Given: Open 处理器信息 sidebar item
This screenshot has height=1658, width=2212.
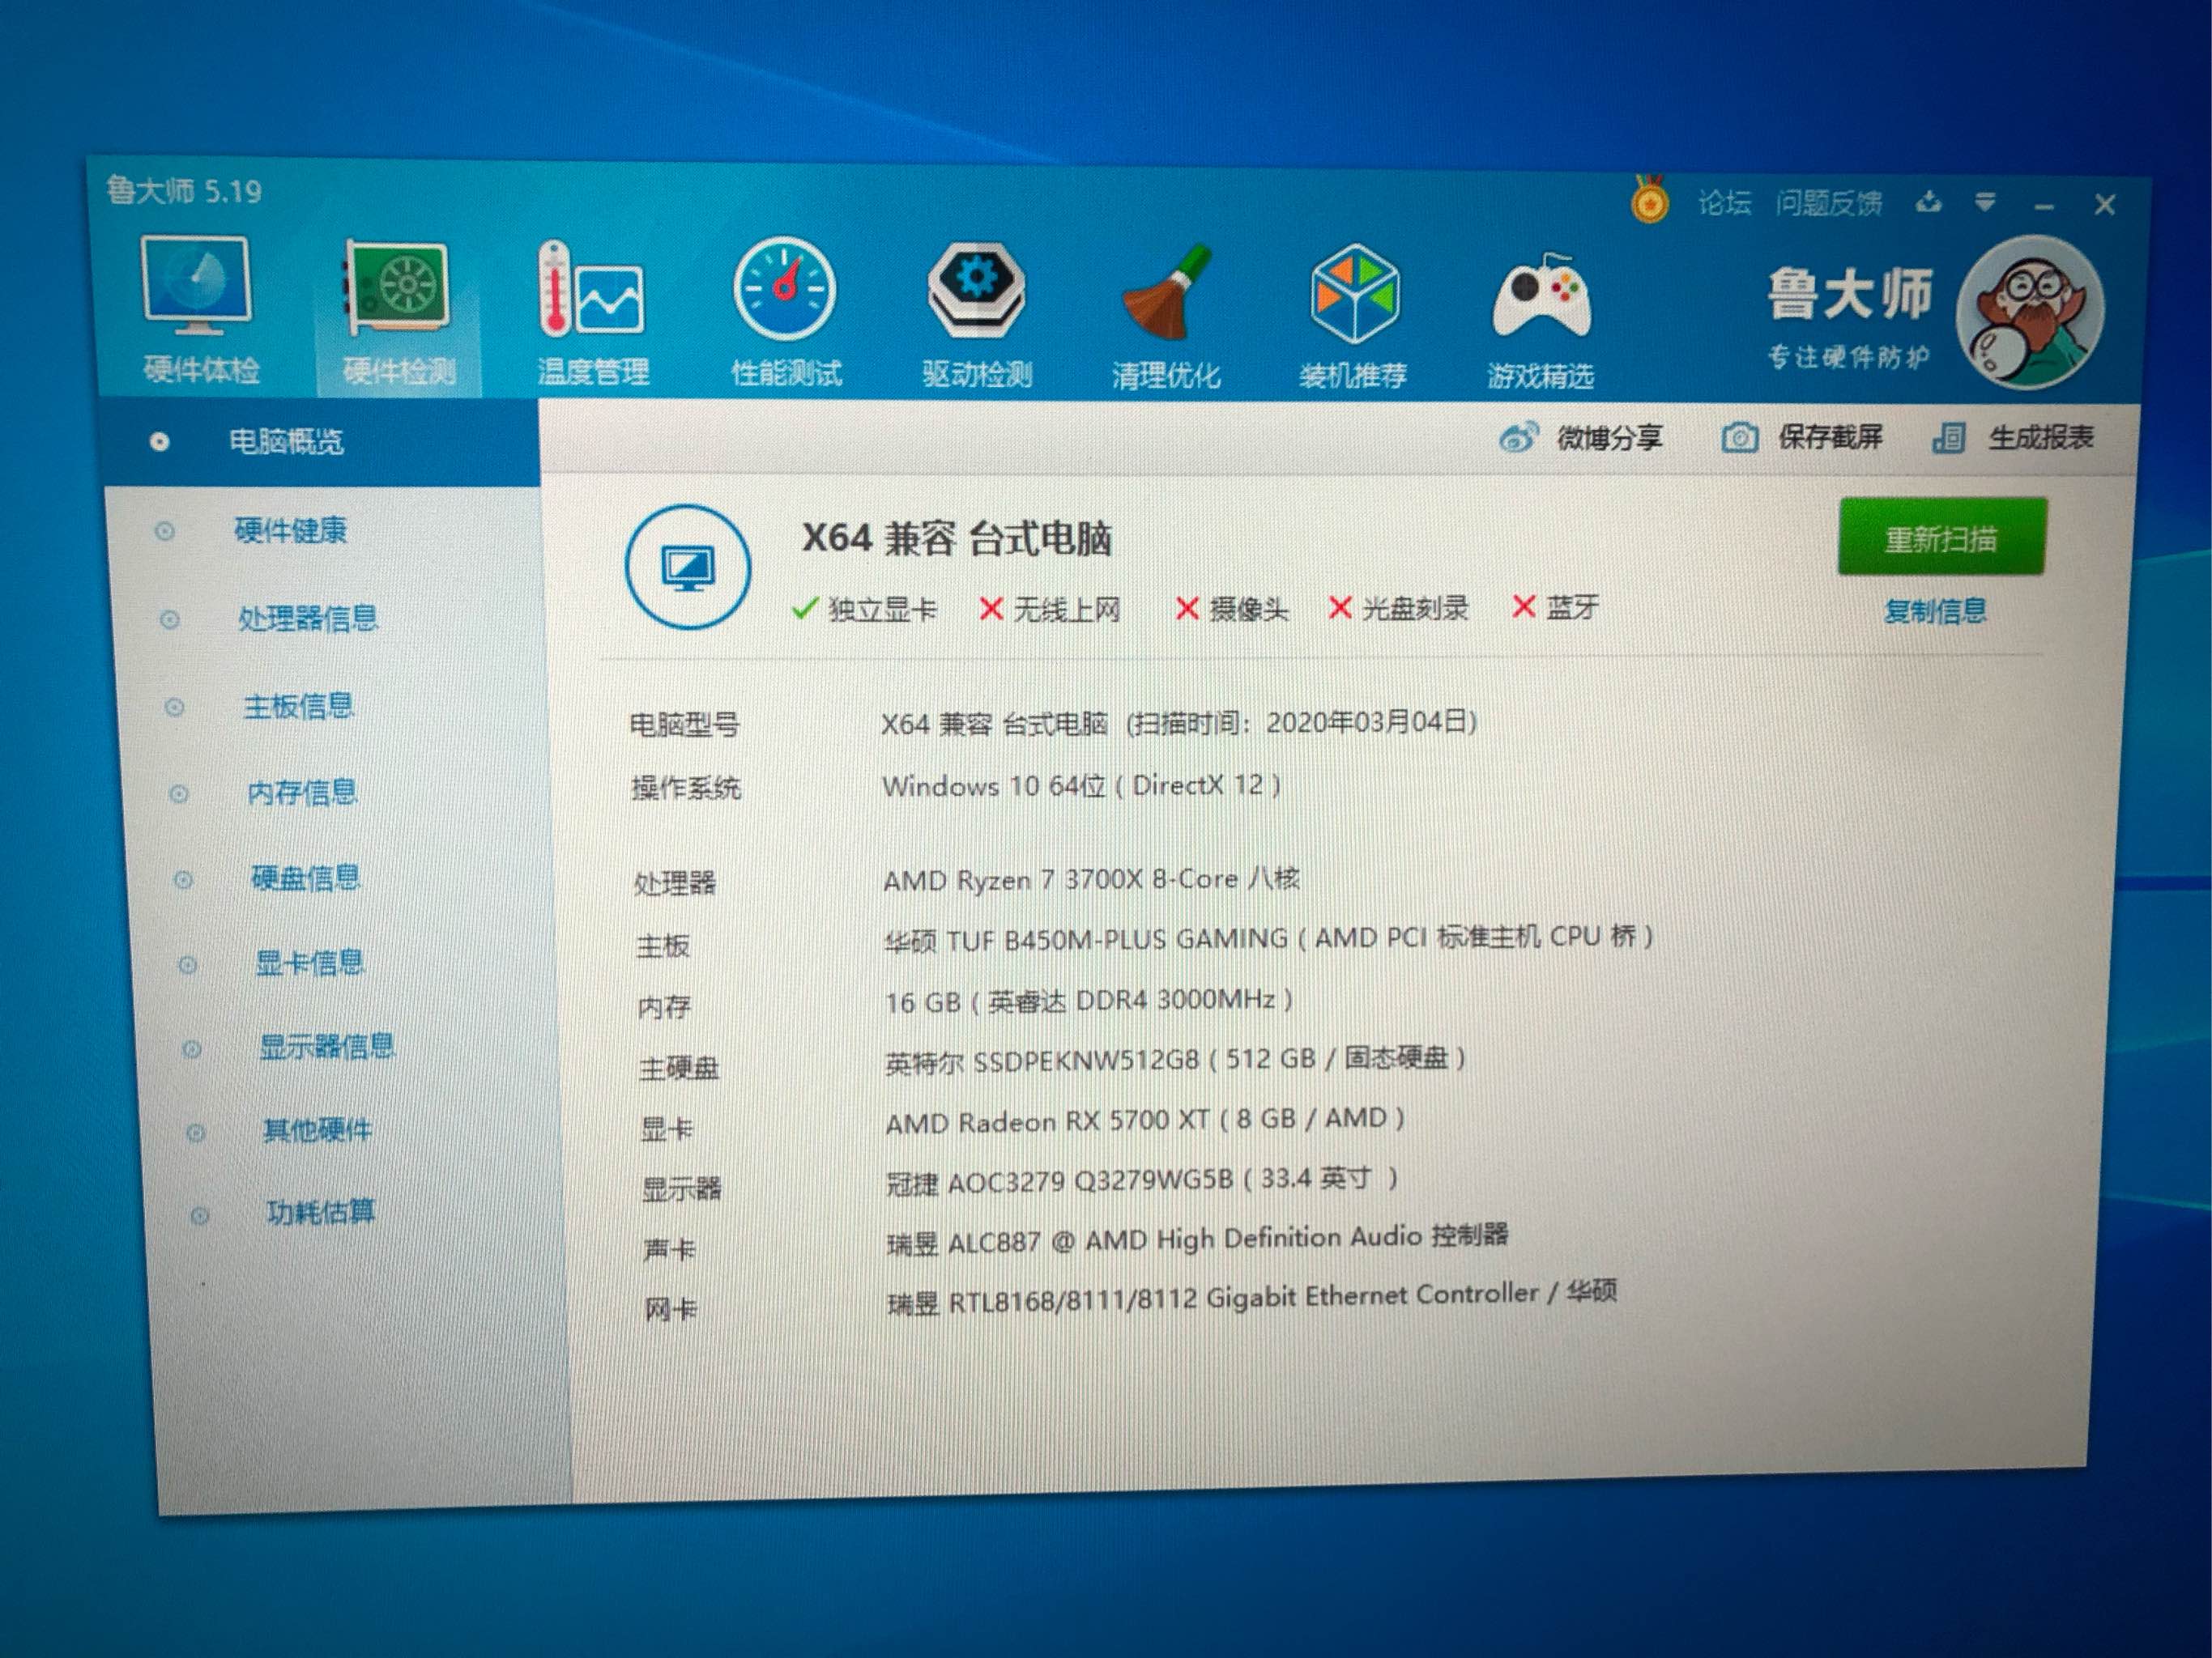Looking at the screenshot, I should click(x=307, y=619).
